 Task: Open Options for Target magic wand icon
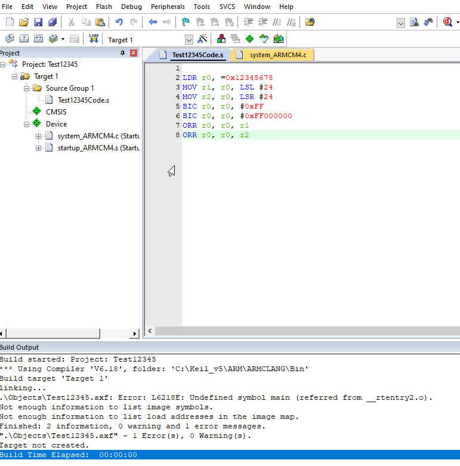pos(202,39)
